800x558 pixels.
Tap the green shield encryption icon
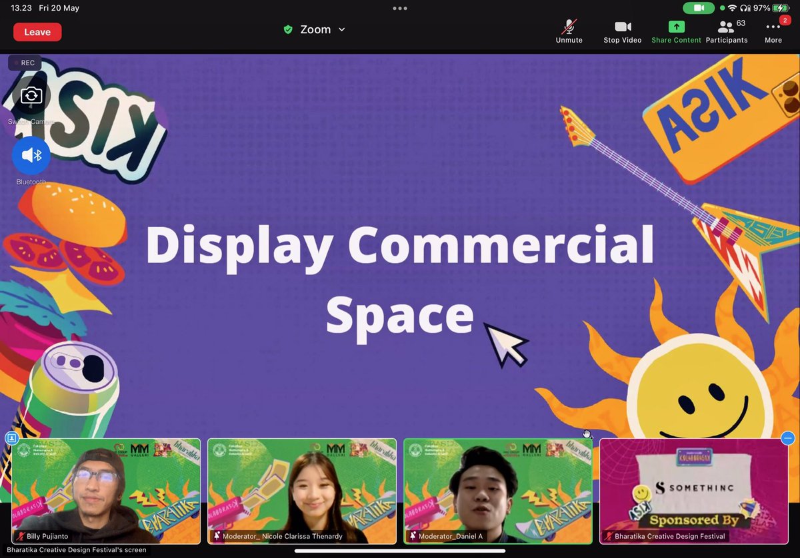[x=288, y=30]
